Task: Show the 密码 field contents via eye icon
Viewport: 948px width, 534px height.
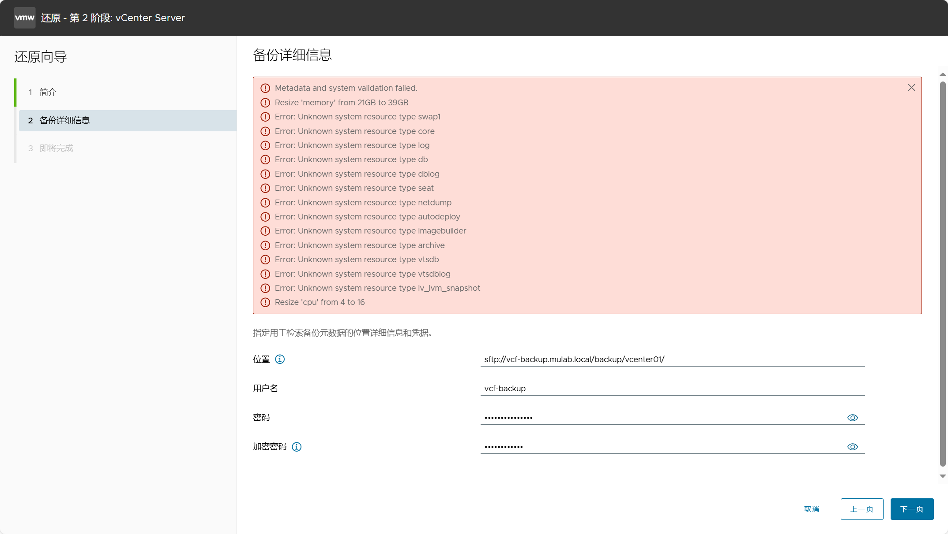Action: coord(852,418)
